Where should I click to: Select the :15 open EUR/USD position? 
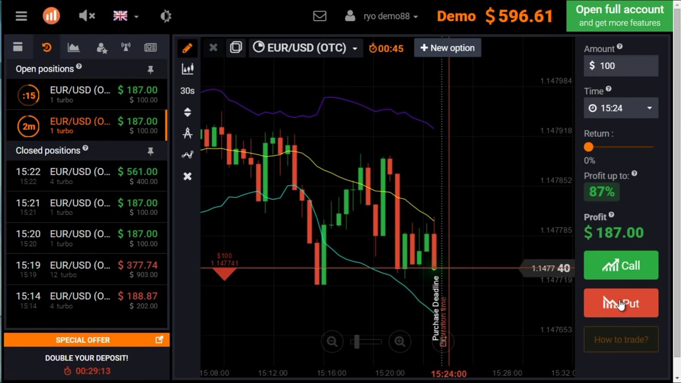click(x=87, y=95)
